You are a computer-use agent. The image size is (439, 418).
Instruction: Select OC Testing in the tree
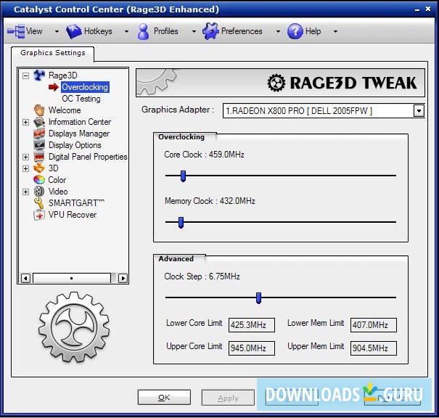(81, 99)
